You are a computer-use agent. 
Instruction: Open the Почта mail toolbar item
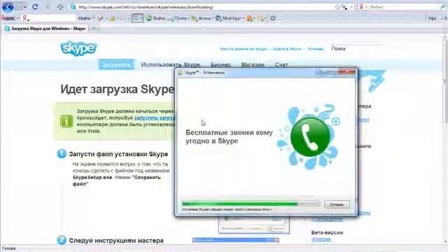pyautogui.click(x=178, y=18)
